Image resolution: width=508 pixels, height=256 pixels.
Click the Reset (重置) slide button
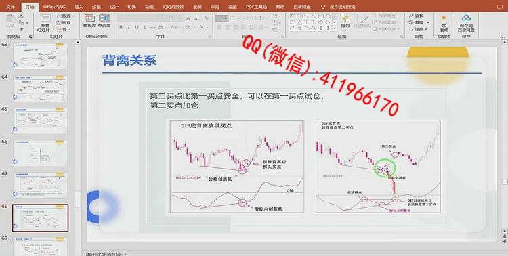tap(64, 22)
